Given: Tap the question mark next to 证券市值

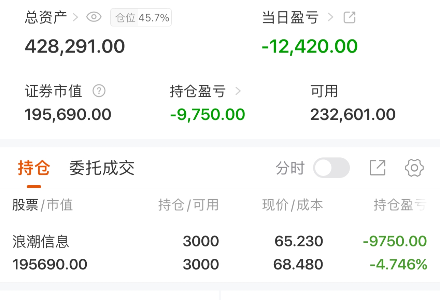Looking at the screenshot, I should pos(99,91).
